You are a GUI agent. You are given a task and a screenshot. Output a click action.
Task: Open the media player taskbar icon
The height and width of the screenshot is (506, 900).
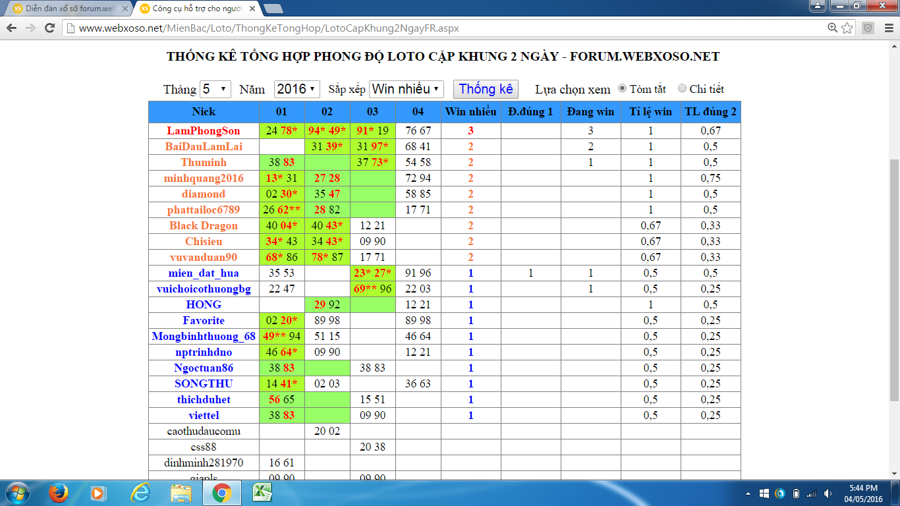pyautogui.click(x=98, y=493)
